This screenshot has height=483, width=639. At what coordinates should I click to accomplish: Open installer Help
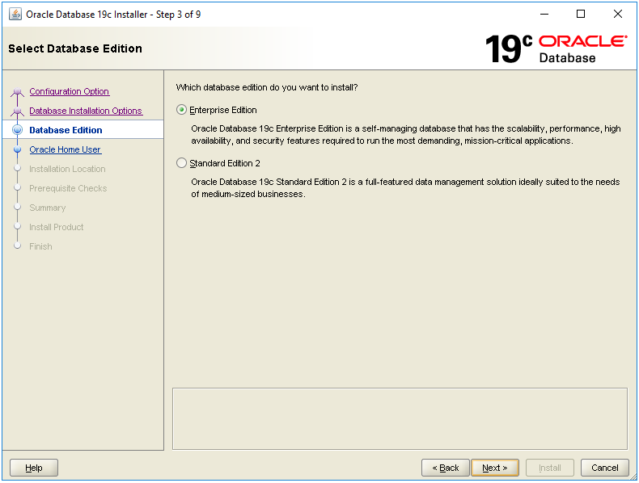34,468
